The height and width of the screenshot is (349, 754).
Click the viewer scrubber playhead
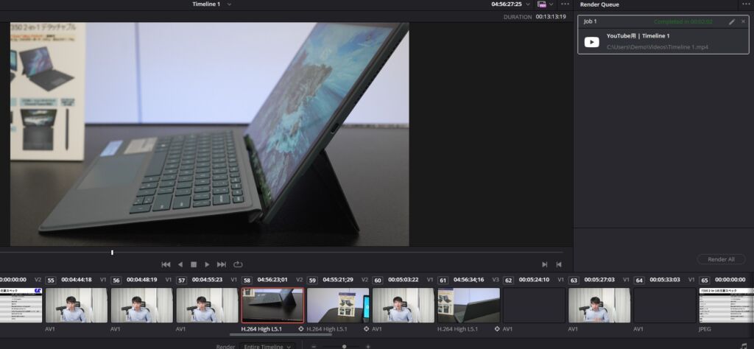pos(112,253)
